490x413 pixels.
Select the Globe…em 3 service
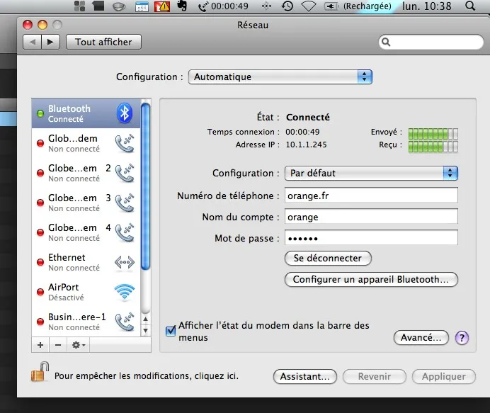tap(86, 203)
